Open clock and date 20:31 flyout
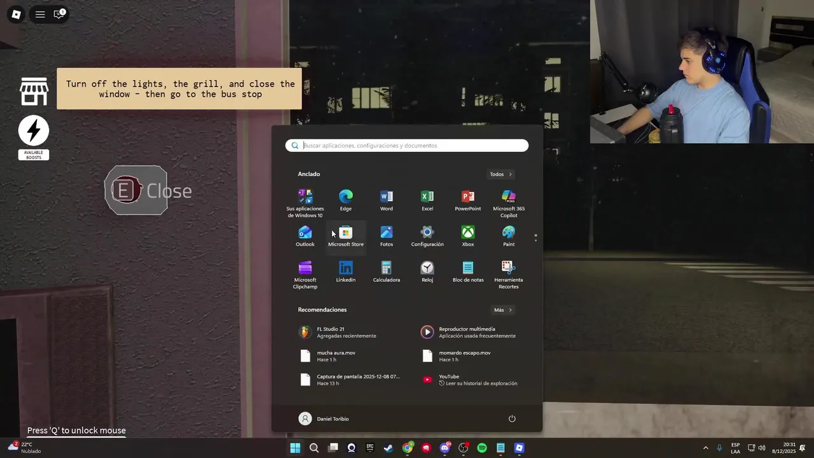 (x=783, y=448)
